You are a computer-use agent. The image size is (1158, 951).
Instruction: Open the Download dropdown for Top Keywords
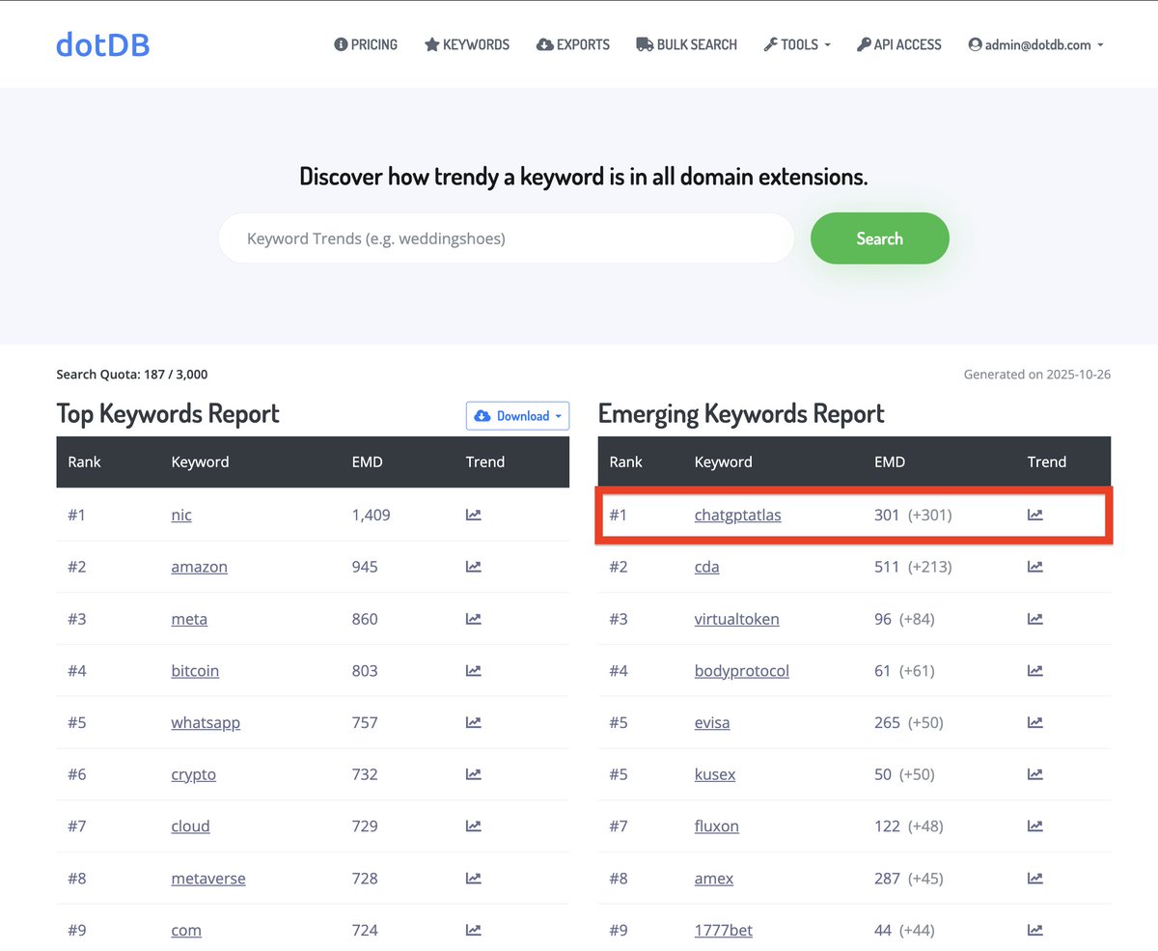click(x=517, y=416)
